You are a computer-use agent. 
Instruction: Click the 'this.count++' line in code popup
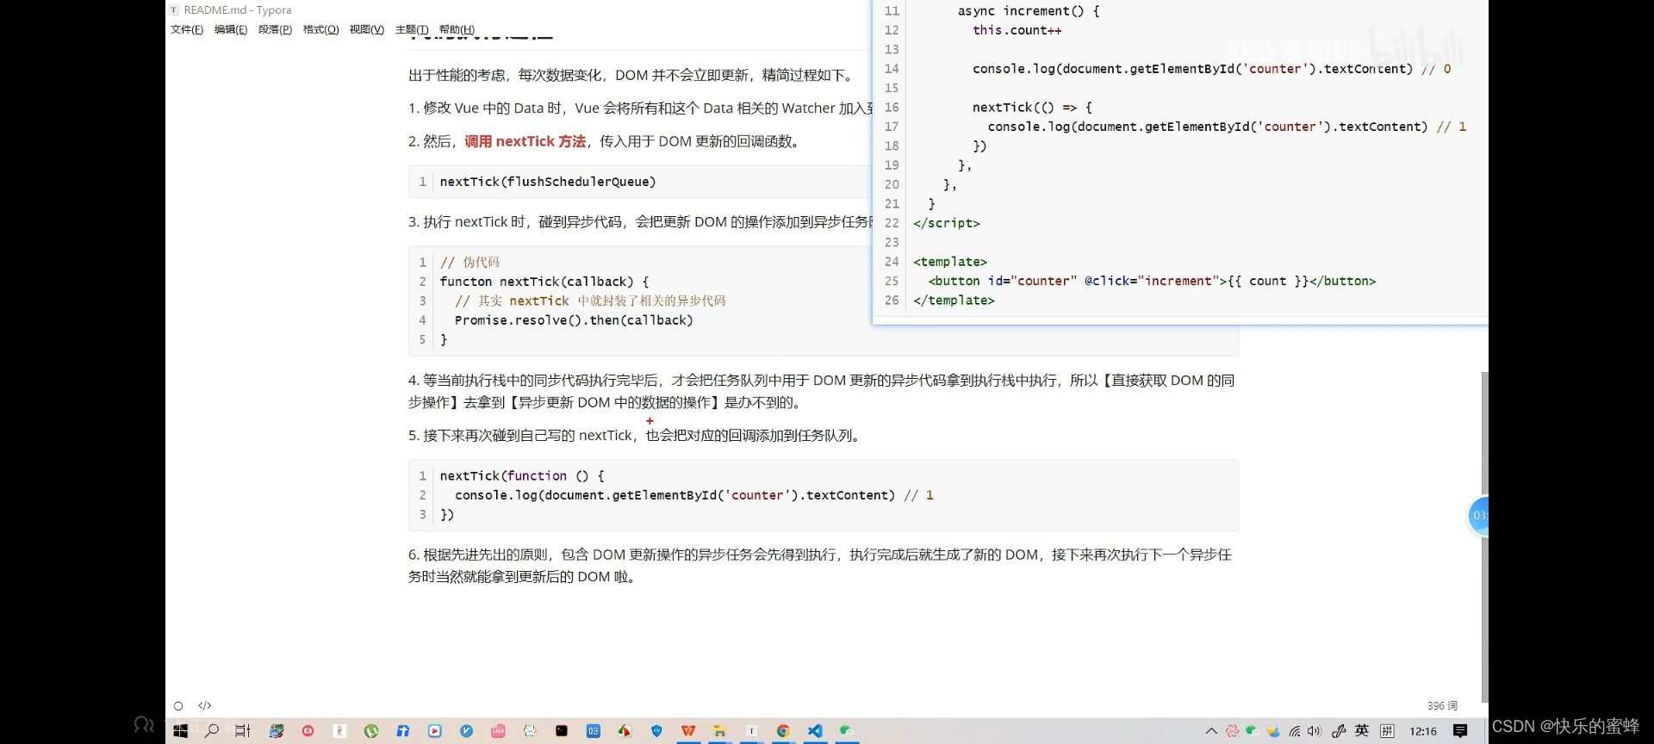pyautogui.click(x=1017, y=30)
